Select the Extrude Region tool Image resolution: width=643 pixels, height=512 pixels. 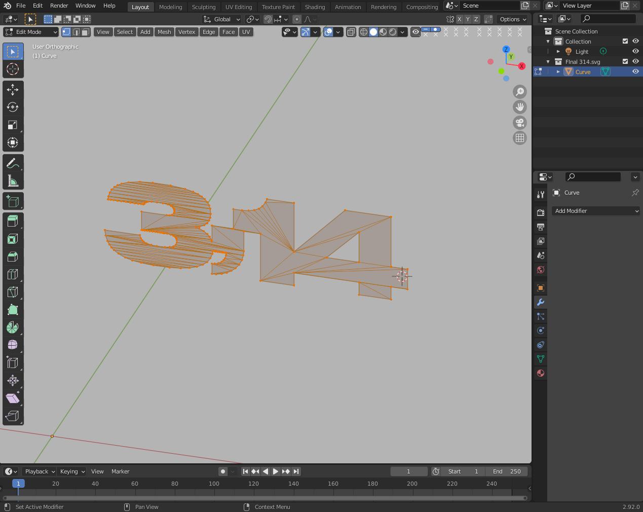pyautogui.click(x=13, y=220)
